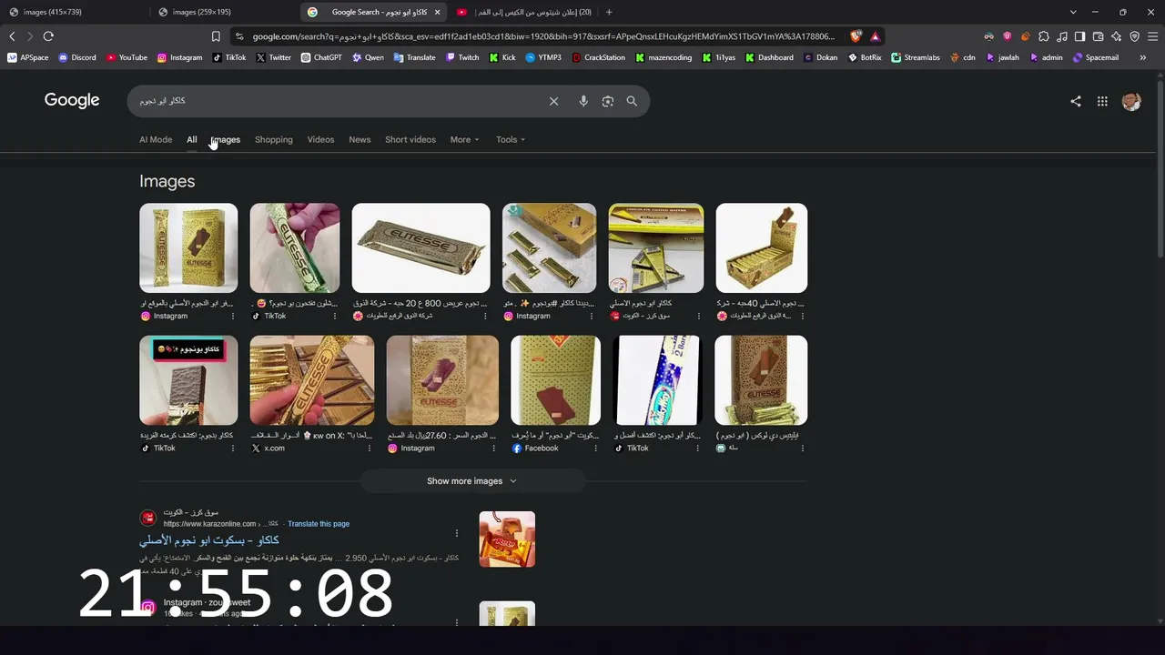Open the Dashboard bookmark
The image size is (1165, 655).
tap(769, 57)
